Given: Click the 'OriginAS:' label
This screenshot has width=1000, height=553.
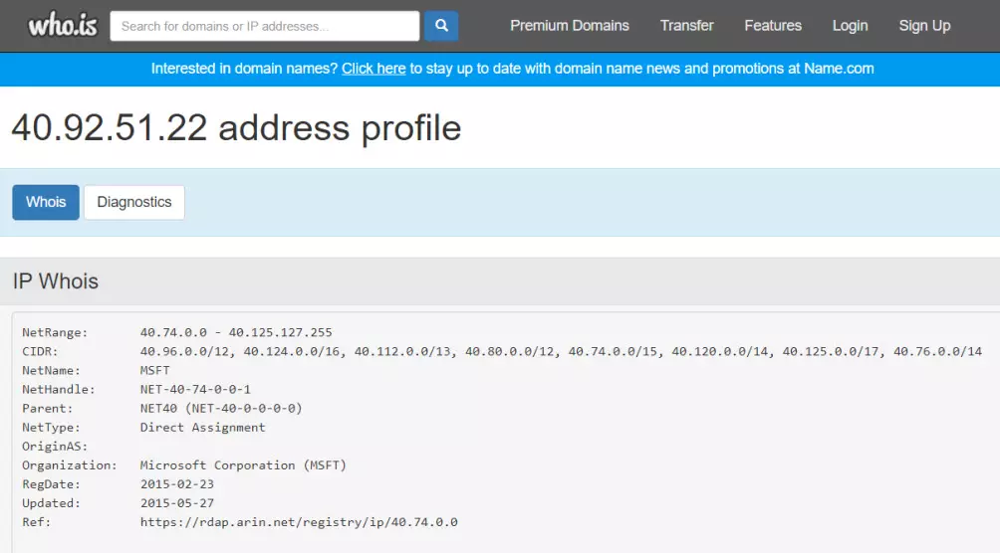Looking at the screenshot, I should click(55, 447).
